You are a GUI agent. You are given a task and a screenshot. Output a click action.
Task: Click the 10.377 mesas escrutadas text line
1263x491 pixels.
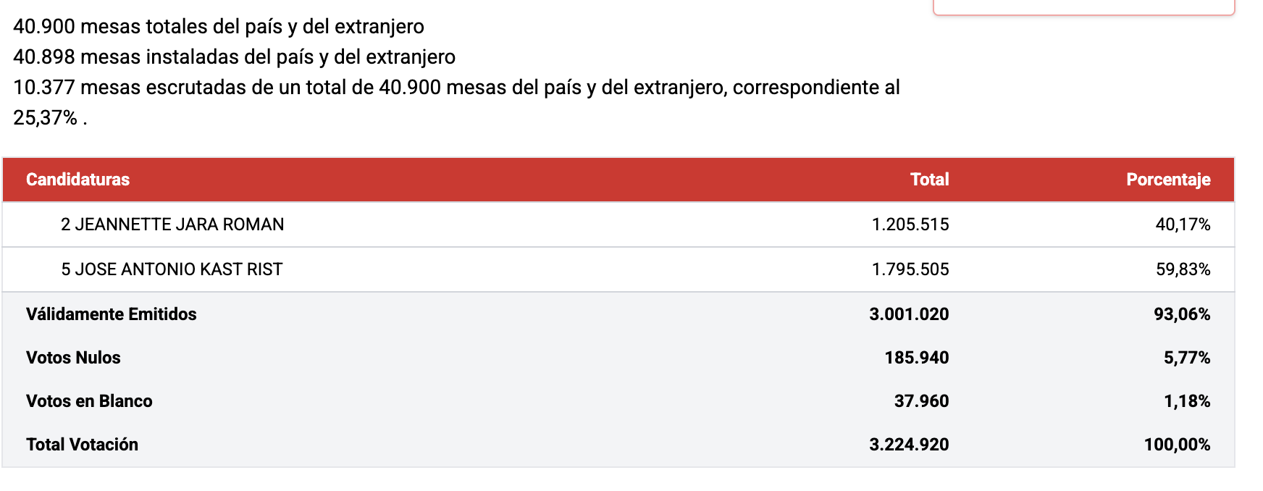coord(456,88)
